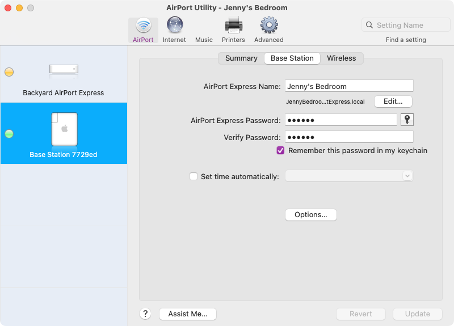Viewport: 454px width, 326px height.
Task: Click the Setting Name search field
Action: (406, 25)
